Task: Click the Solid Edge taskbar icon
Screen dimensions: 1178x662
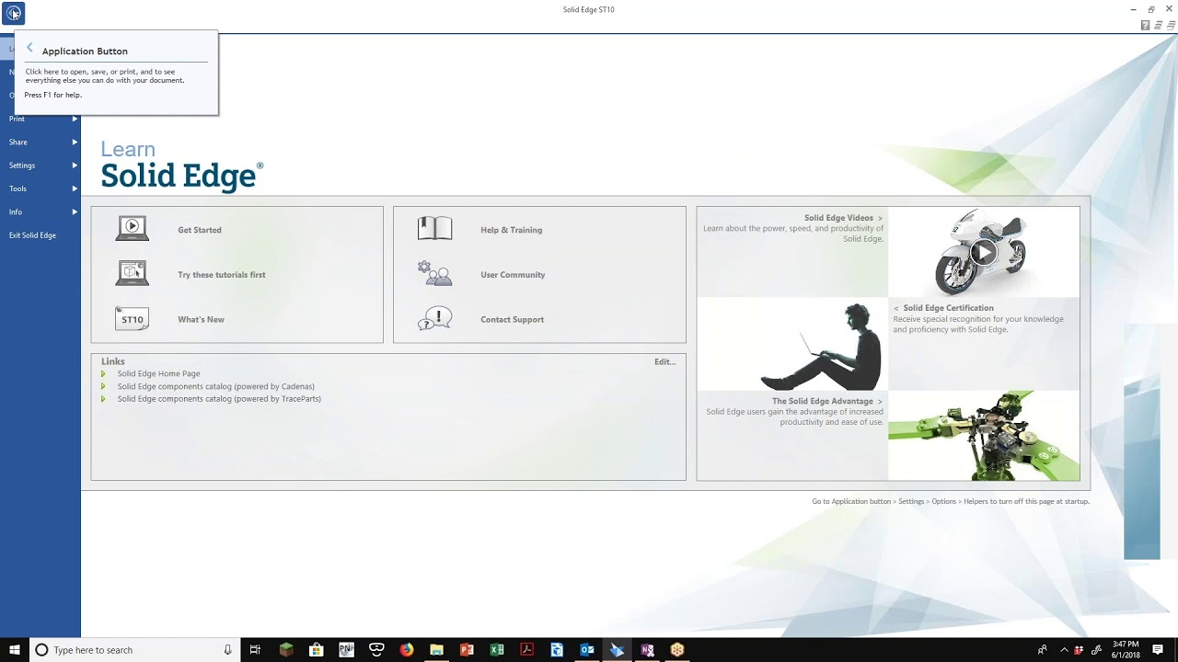Action: (x=617, y=650)
